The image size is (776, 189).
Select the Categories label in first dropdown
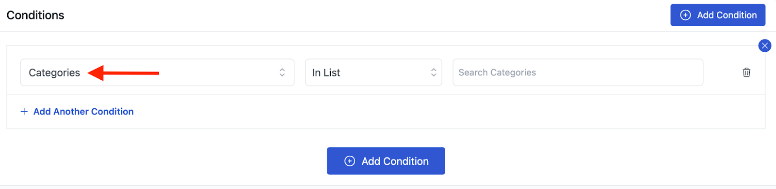pyautogui.click(x=54, y=73)
